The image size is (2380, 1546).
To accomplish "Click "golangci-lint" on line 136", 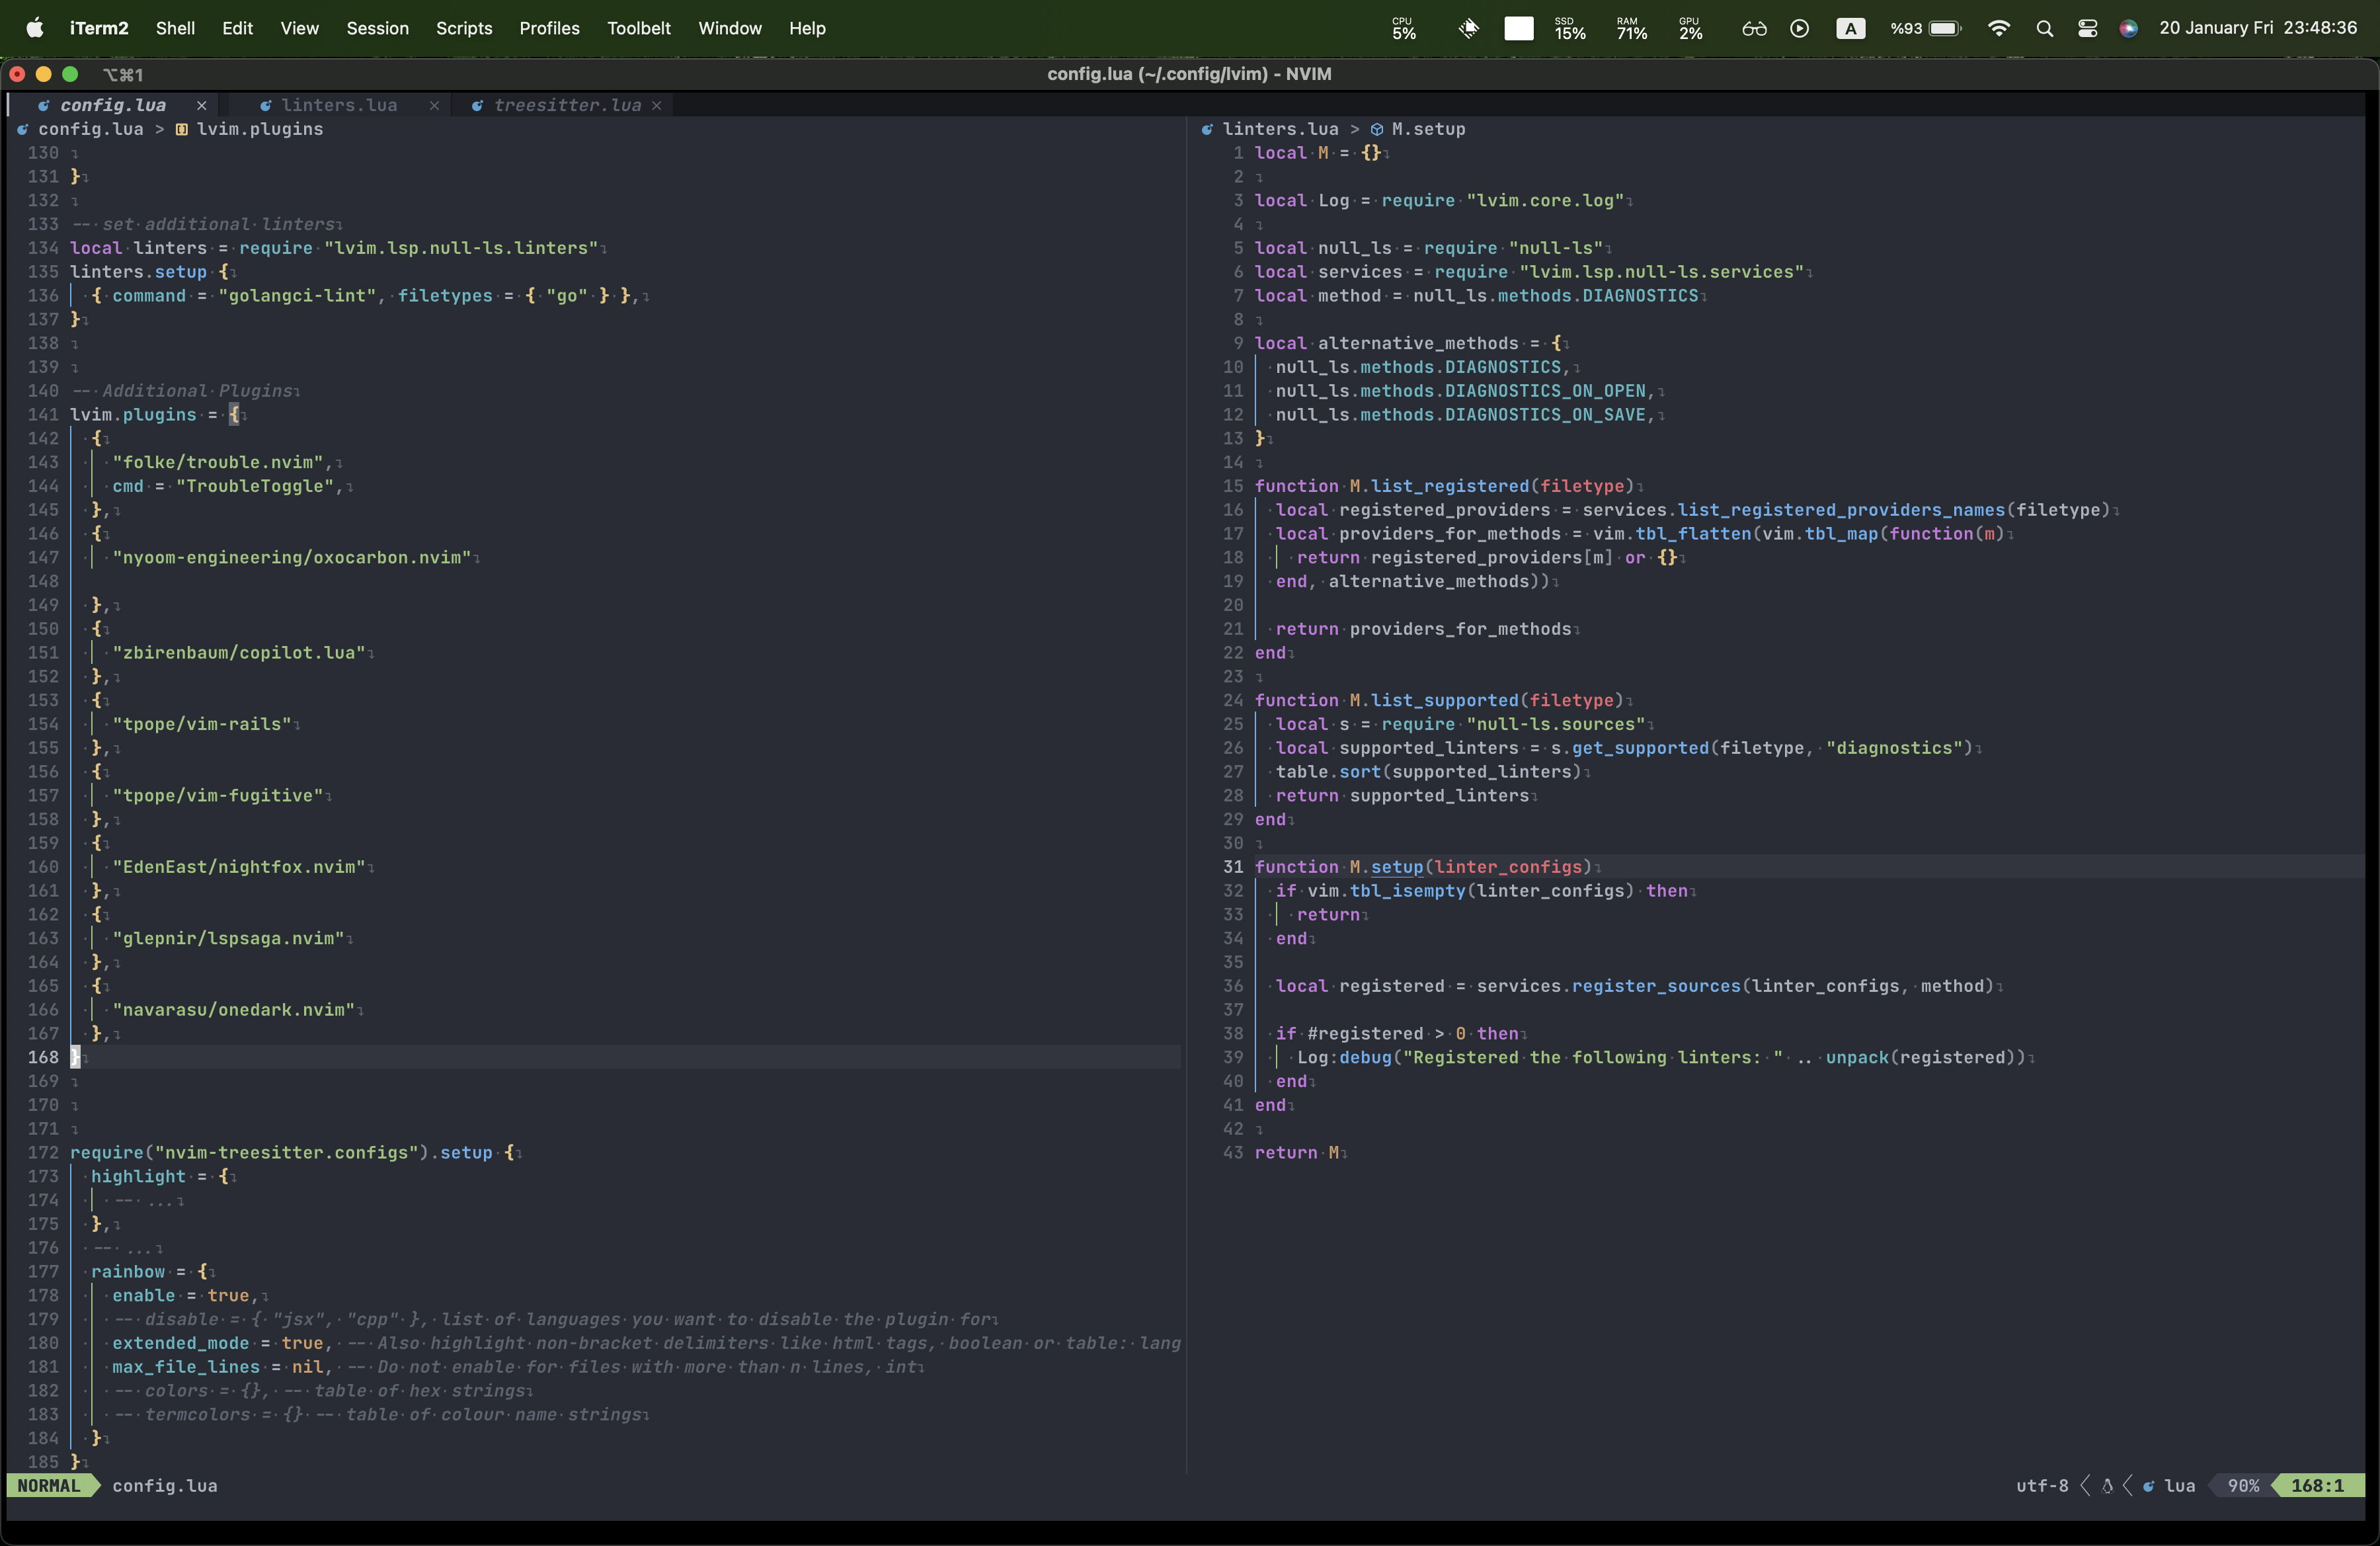I will point(297,296).
